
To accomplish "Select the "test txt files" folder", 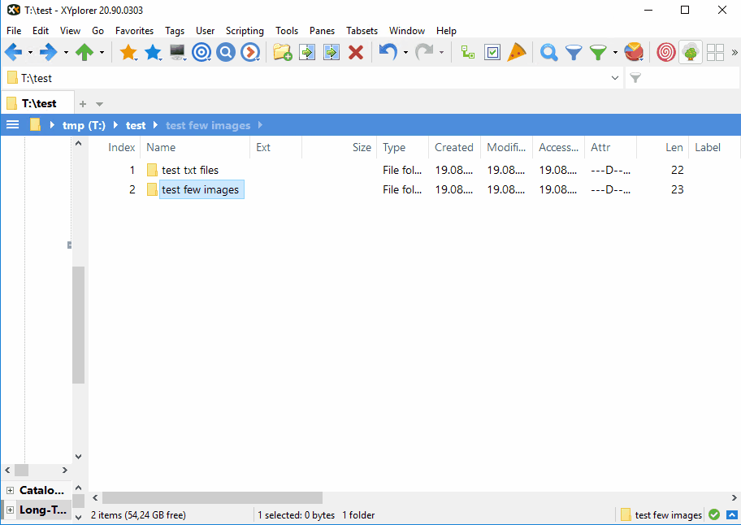I will (x=190, y=170).
